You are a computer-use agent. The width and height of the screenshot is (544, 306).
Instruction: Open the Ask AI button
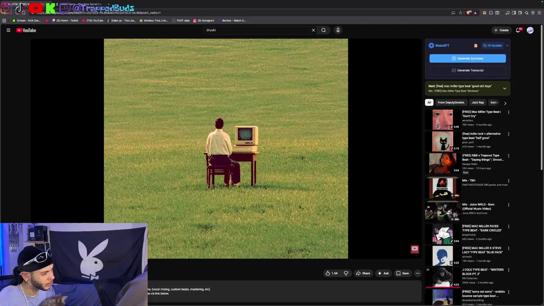[x=383, y=273]
